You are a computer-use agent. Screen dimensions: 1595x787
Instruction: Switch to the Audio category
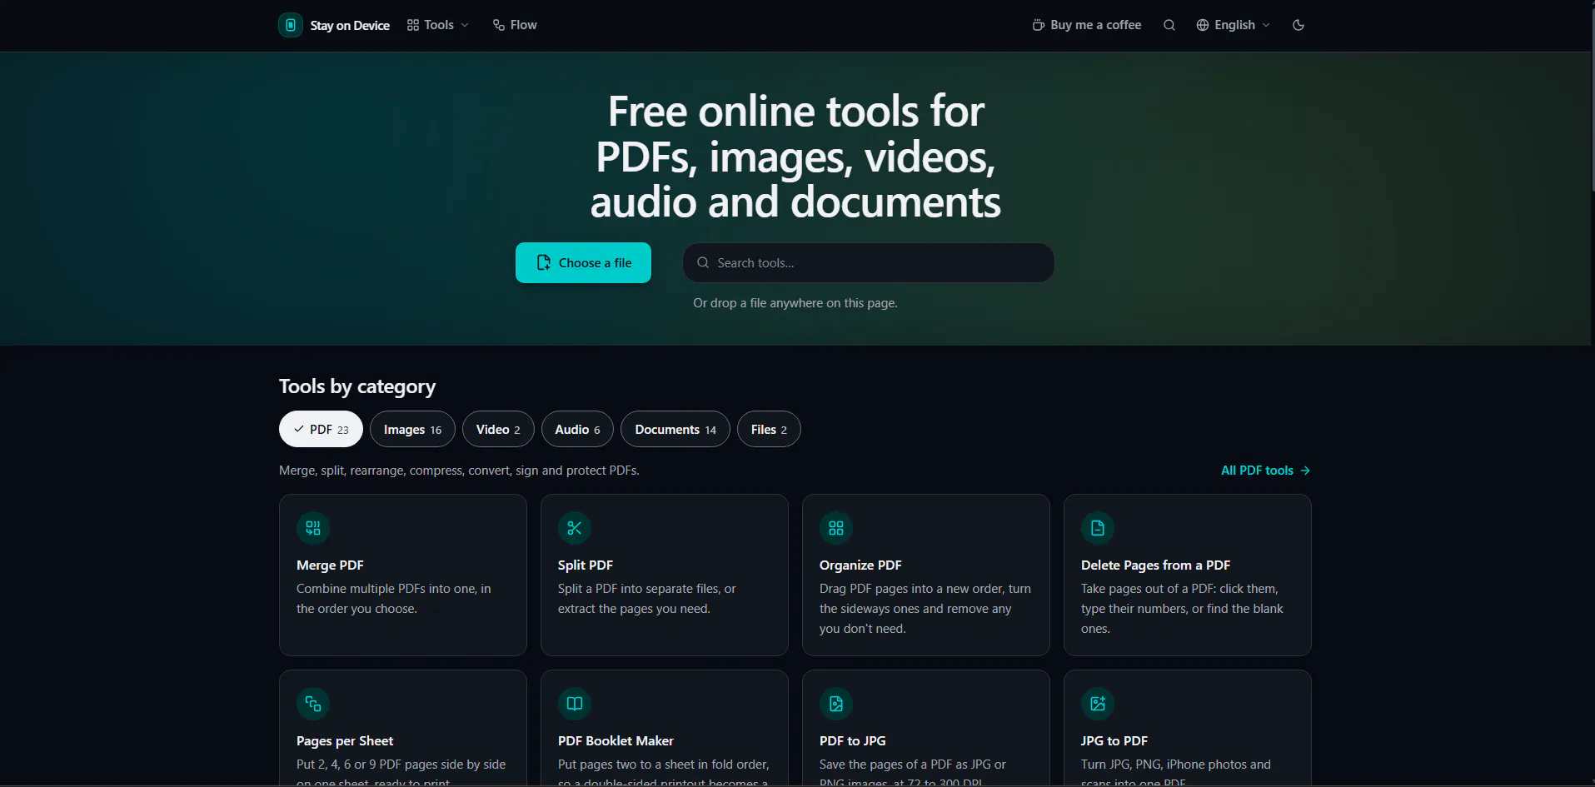[577, 429]
